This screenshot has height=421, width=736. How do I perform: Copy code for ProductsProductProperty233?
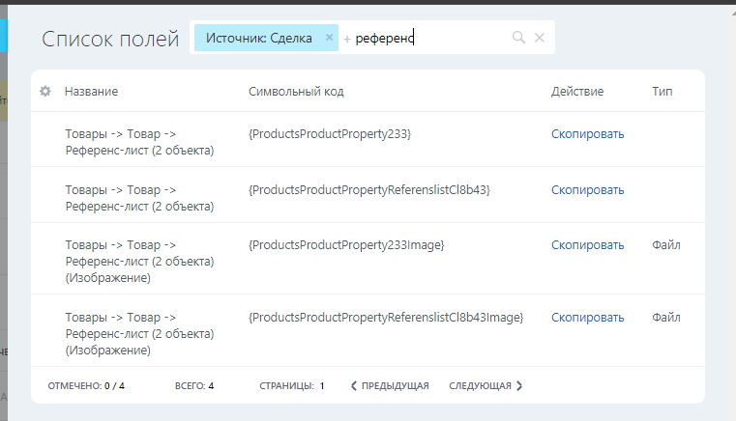[587, 134]
